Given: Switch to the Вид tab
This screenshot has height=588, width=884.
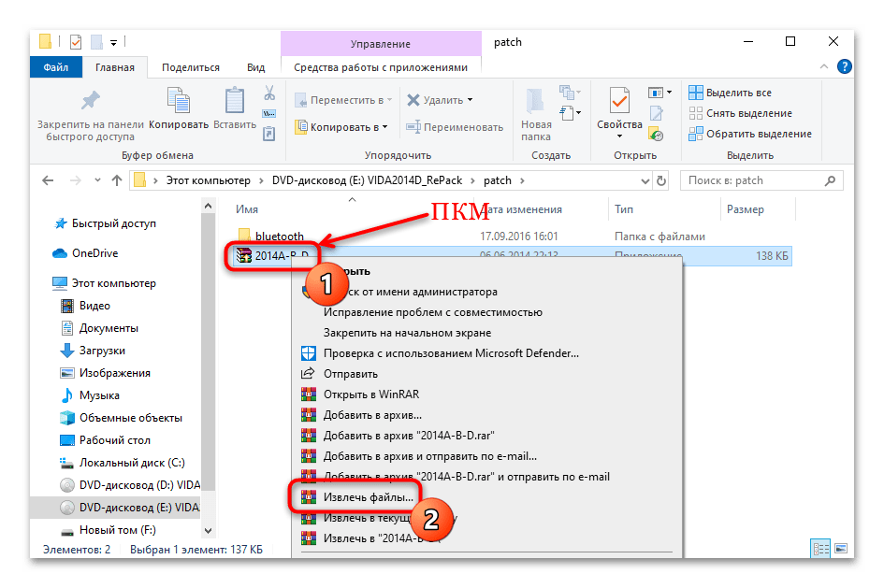Looking at the screenshot, I should pos(255,66).
